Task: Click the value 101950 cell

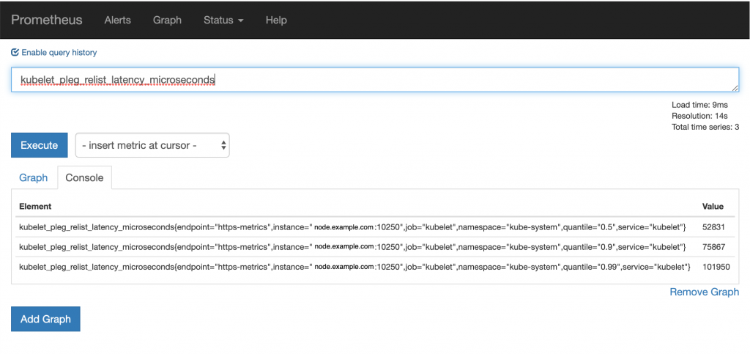Action: pyautogui.click(x=715, y=267)
